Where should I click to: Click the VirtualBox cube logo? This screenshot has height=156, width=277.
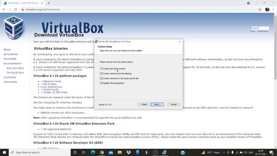[13, 27]
